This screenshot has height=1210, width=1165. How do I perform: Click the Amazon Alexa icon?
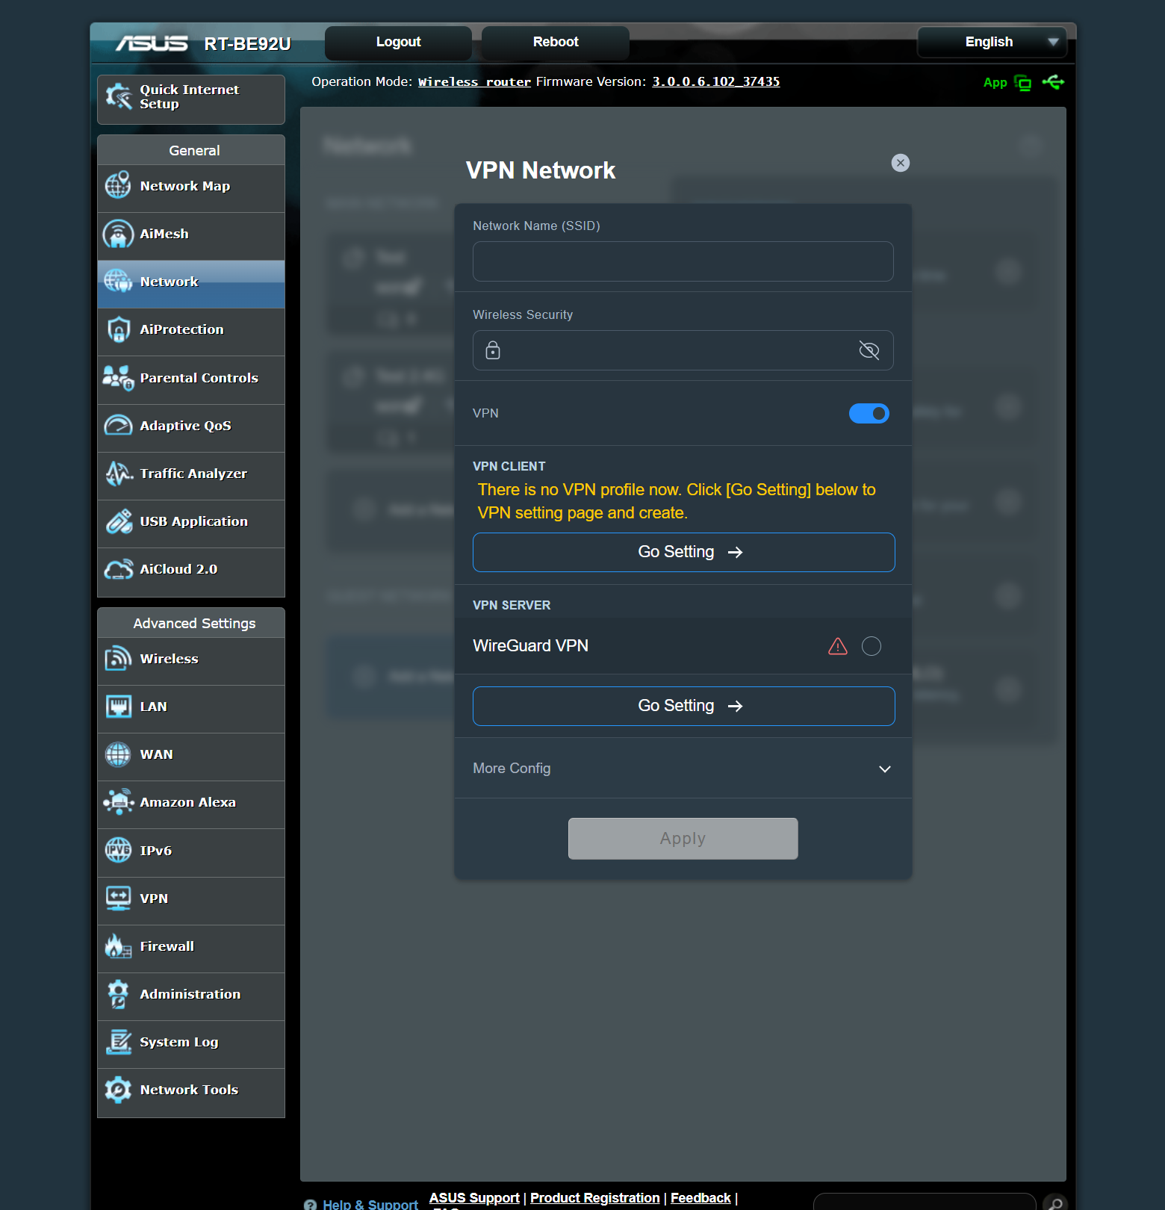click(x=118, y=802)
